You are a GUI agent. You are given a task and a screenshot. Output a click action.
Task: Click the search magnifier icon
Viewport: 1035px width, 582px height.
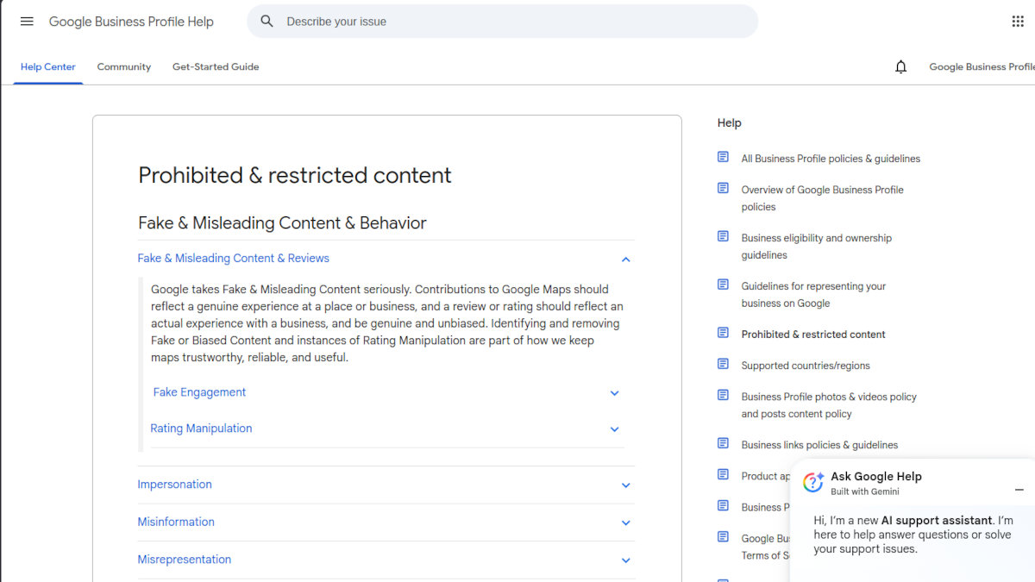point(267,22)
